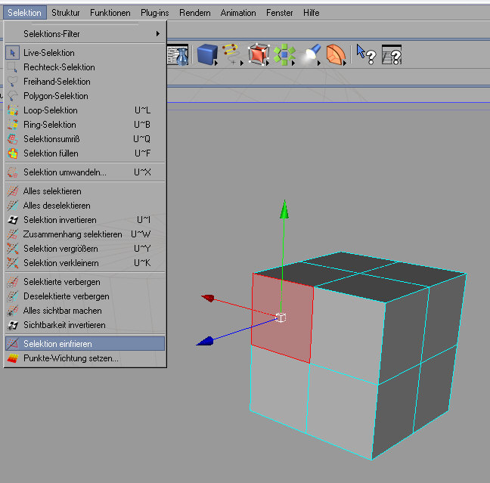Open the Animation menu
Image resolution: width=490 pixels, height=483 pixels.
tap(238, 13)
